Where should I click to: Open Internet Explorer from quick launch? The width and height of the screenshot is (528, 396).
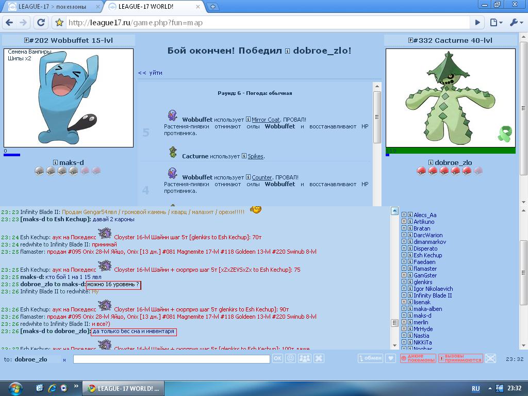(x=52, y=388)
